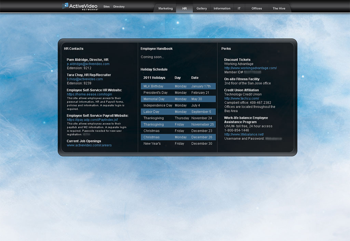The height and width of the screenshot is (241, 350).
Task: Click Tara Choy, HR Rep/Recruiter name
Action: coord(89,75)
